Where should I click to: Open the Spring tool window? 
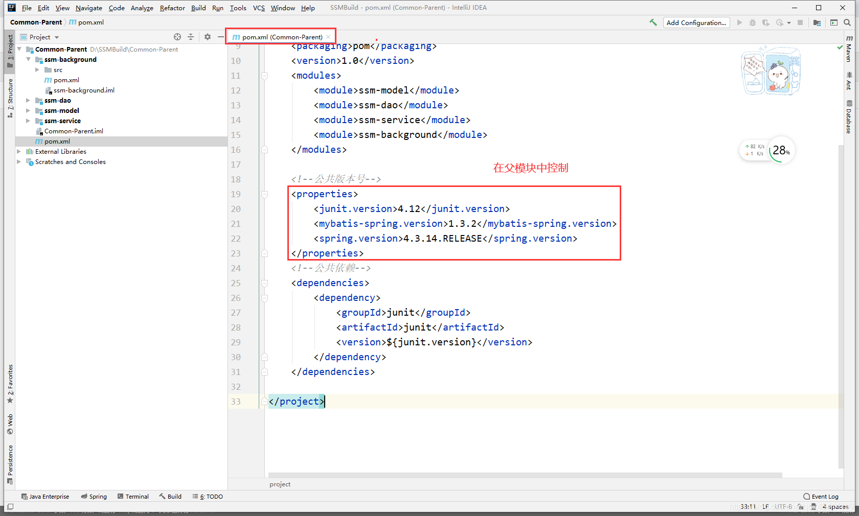[94, 497]
